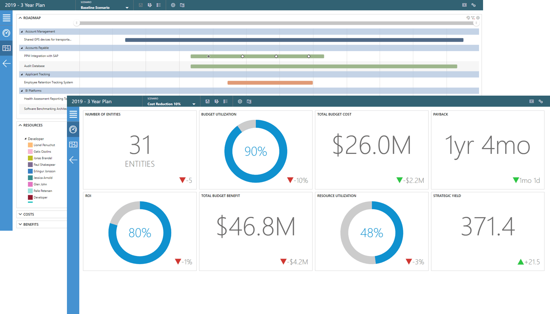This screenshot has width=550, height=314.
Task: Click the 'Jessica Arnold' resource name
Action: coord(43,178)
